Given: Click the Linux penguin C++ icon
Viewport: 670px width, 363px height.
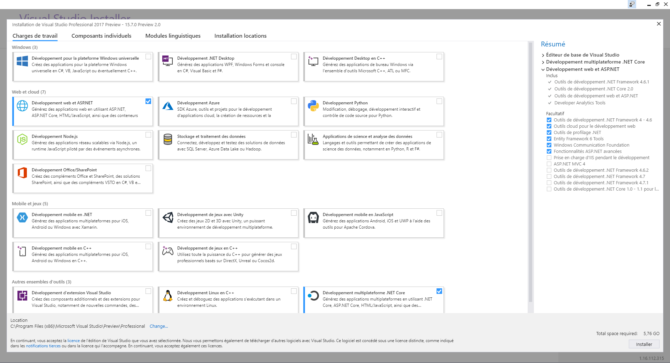Looking at the screenshot, I should tap(168, 296).
